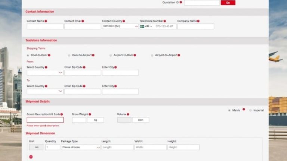The width and height of the screenshot is (287, 161).
Task: Click the help icon next to Company Name
Action: coord(198,21)
